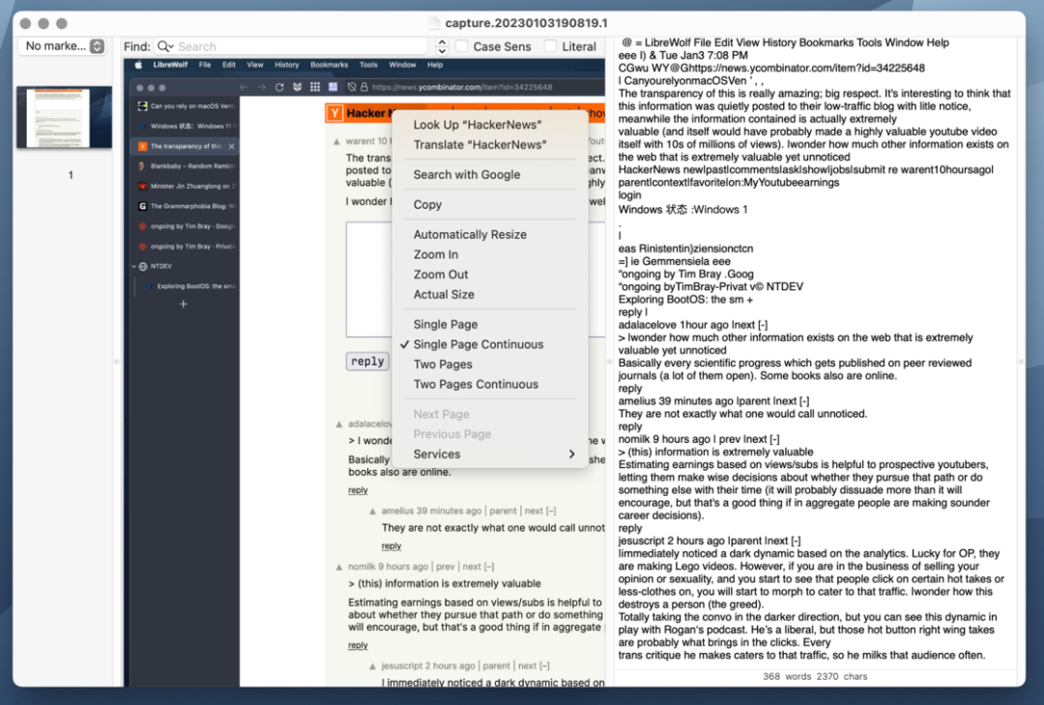
Task: Choose Look Up "HackerNews" in context menu
Action: click(478, 125)
